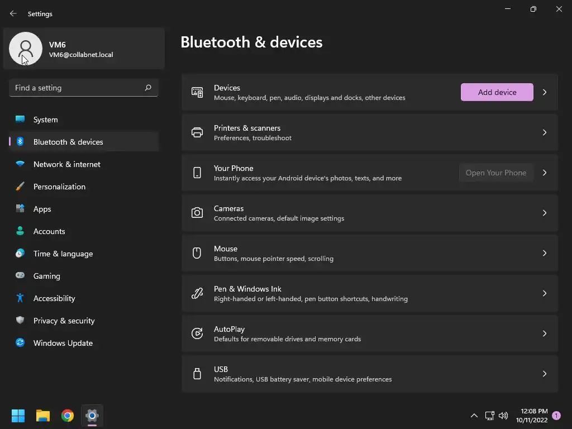
Task: Open Google Chrome from the taskbar
Action: click(68, 416)
